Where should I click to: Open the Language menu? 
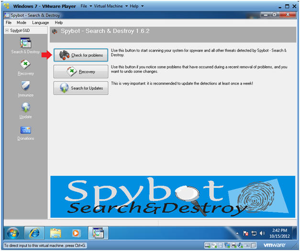tap(40, 22)
